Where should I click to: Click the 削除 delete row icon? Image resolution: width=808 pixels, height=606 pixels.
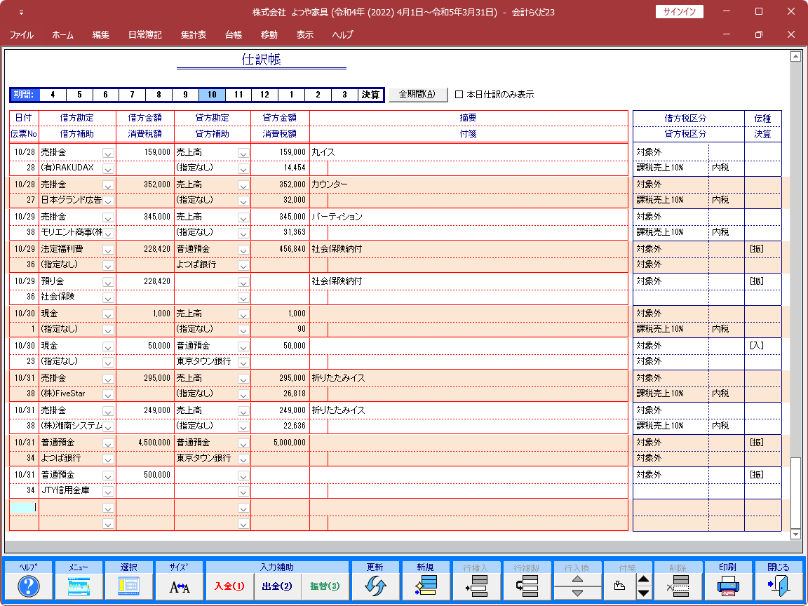tap(678, 586)
